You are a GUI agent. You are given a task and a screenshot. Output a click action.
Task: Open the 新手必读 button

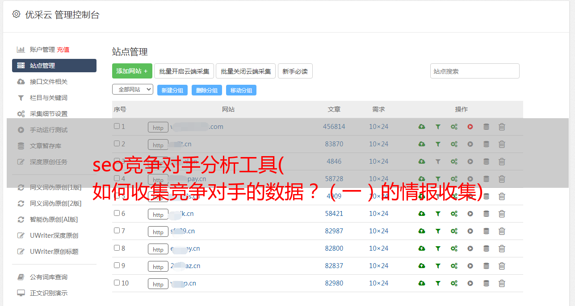(295, 71)
